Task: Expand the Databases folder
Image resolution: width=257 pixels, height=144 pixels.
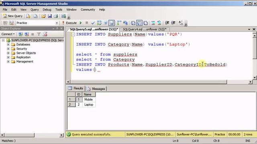Action: [8, 44]
